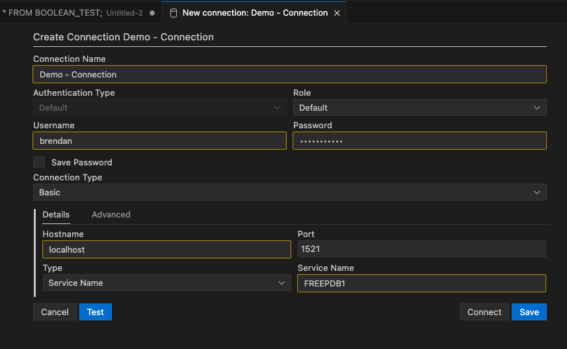
Task: Click the Hostname field with localhost
Action: point(166,249)
